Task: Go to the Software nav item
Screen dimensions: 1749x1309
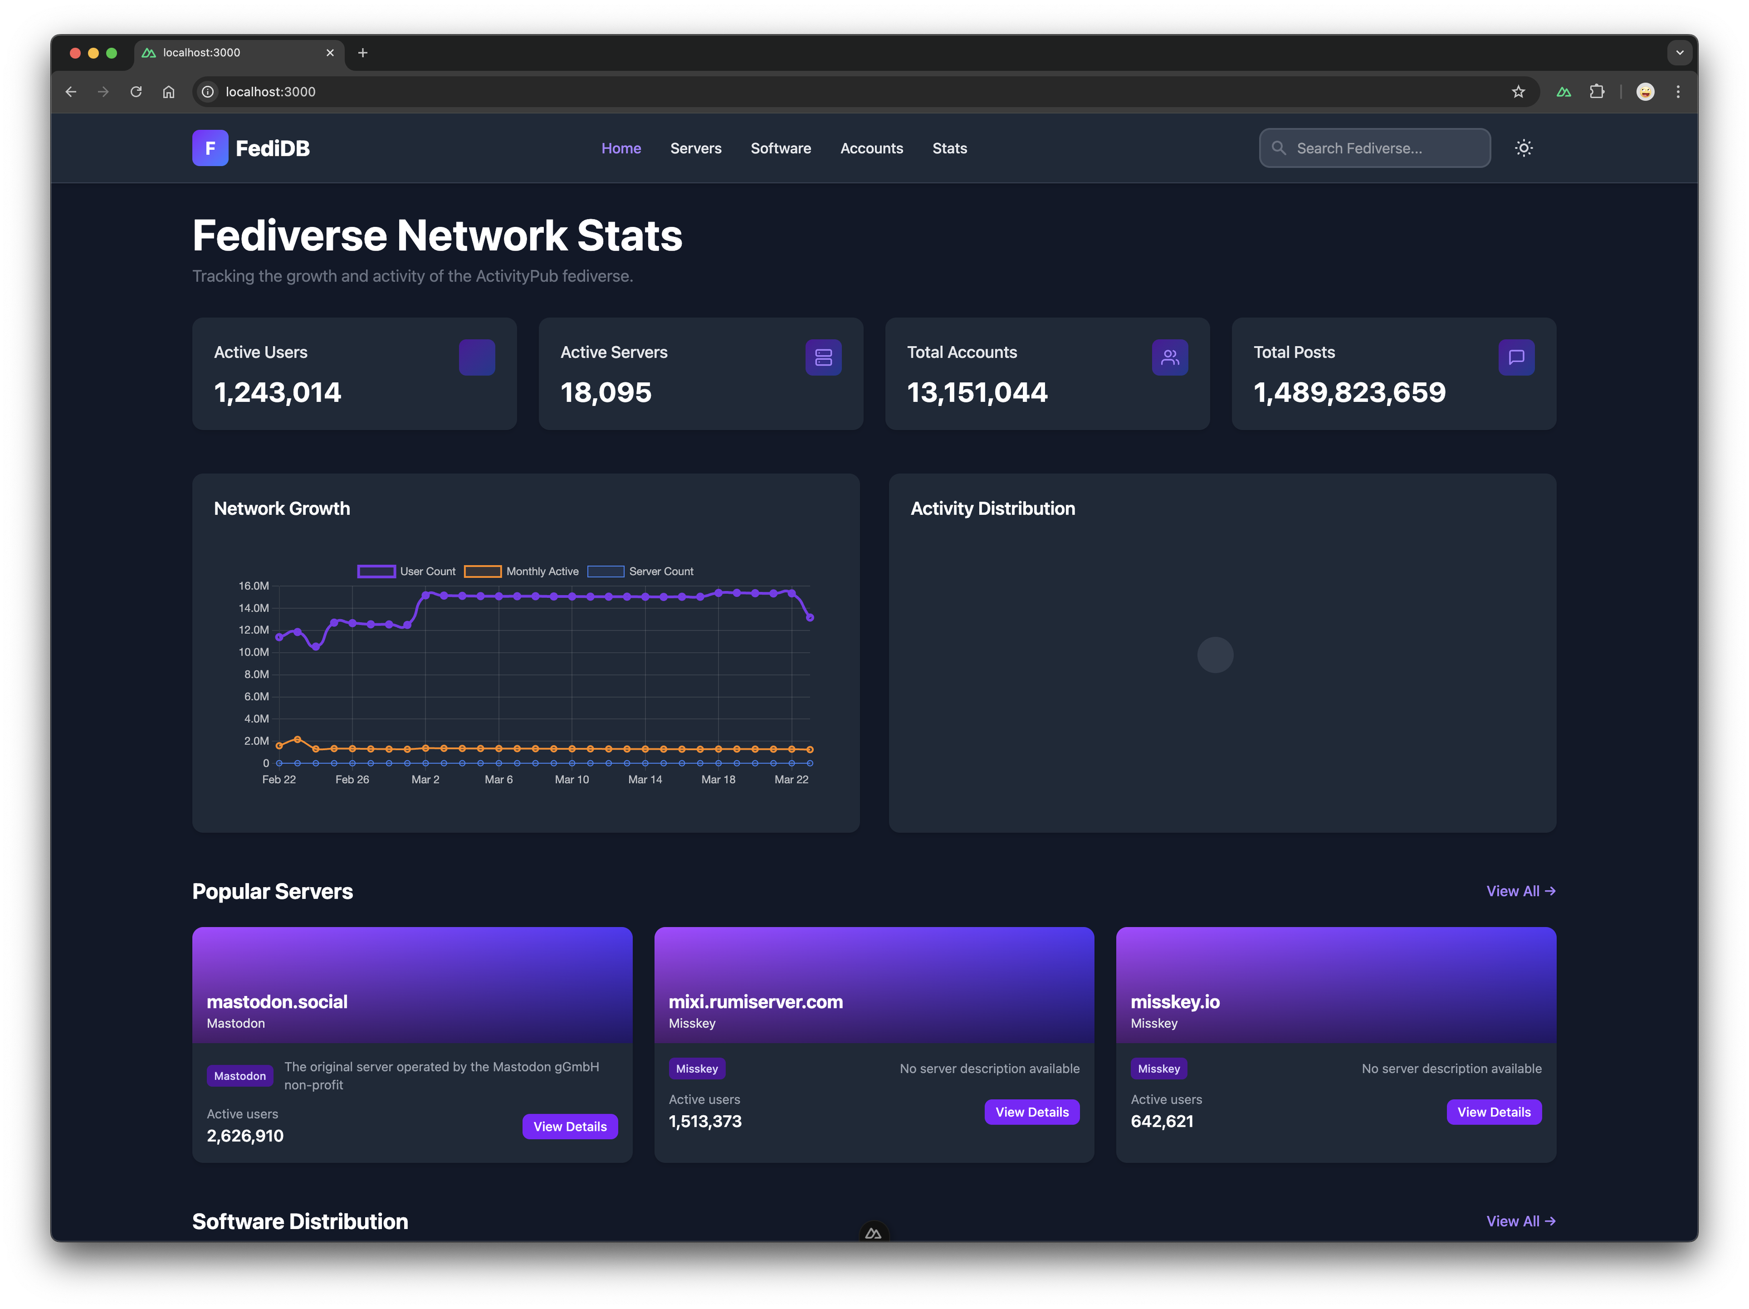Action: click(x=780, y=148)
